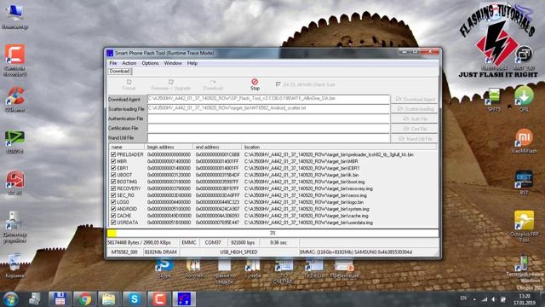Click the EN language indicator in tray
Image resolution: width=545 pixels, height=307 pixels.
[463, 298]
